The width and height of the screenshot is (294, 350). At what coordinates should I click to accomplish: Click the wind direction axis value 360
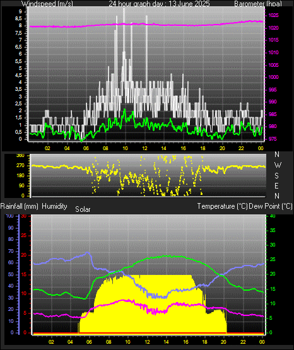(x=21, y=156)
